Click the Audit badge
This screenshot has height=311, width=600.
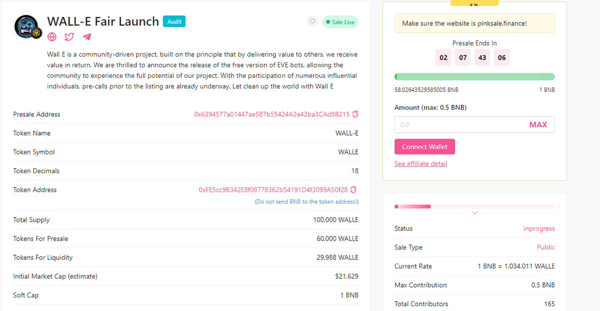coord(174,21)
